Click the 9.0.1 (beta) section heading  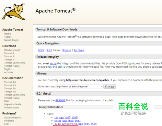[44, 94]
